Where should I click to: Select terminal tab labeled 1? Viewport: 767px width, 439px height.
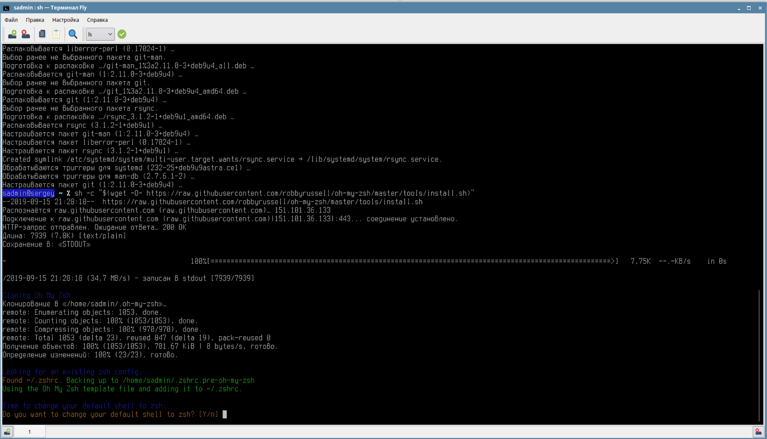(30, 431)
